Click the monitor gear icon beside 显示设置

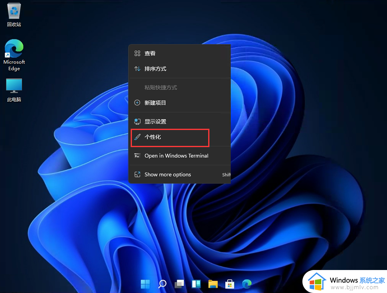coord(137,121)
